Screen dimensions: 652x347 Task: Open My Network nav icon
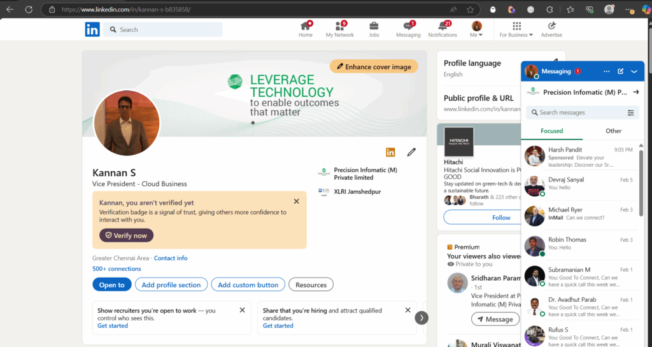[x=340, y=29]
